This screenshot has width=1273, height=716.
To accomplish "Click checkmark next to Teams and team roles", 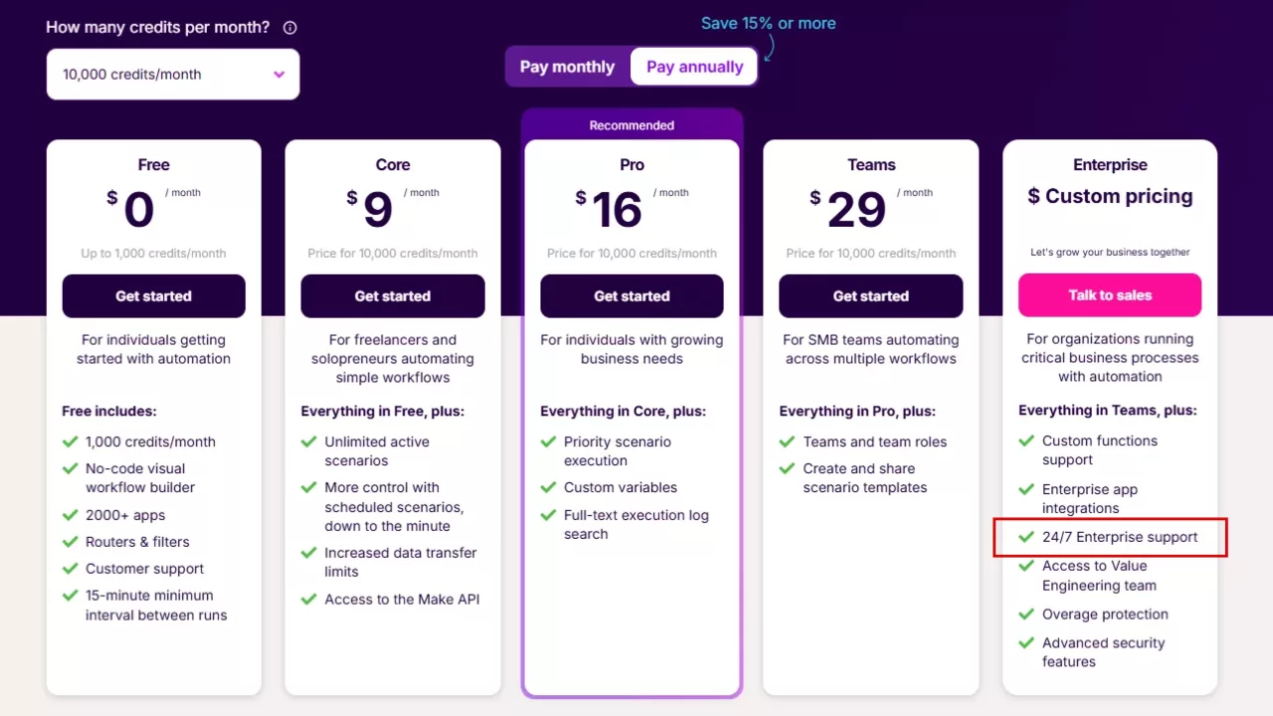I will 787,442.
